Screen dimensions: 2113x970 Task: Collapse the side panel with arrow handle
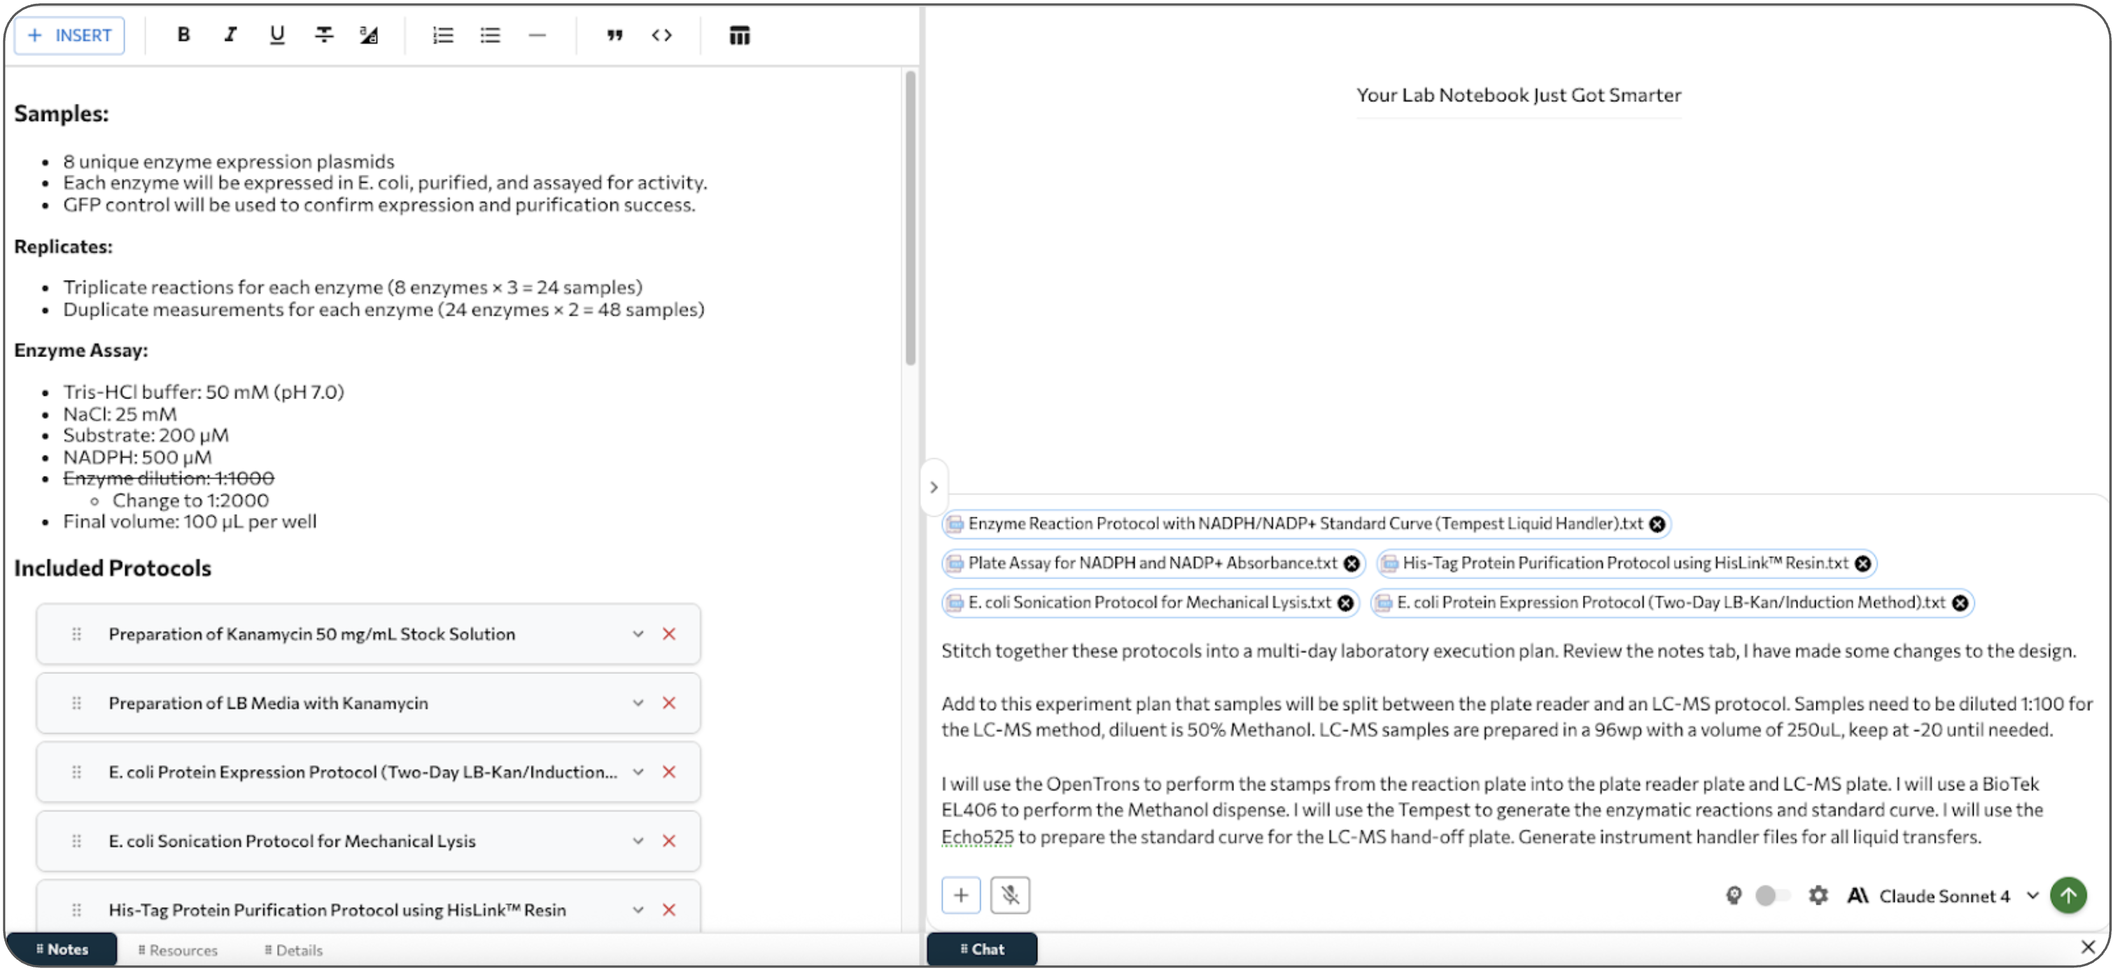pos(934,487)
